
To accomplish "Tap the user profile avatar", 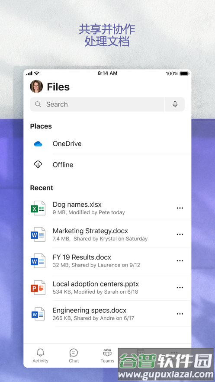I will [36, 87].
